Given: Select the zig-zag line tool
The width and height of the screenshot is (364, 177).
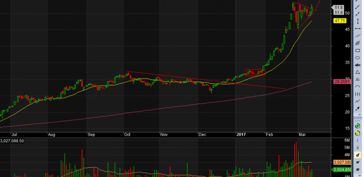Looking at the screenshot, I should coord(358,101).
